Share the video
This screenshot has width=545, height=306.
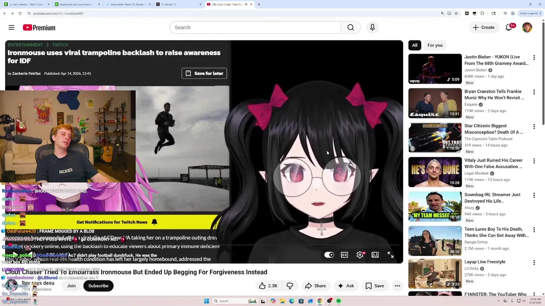[316, 286]
